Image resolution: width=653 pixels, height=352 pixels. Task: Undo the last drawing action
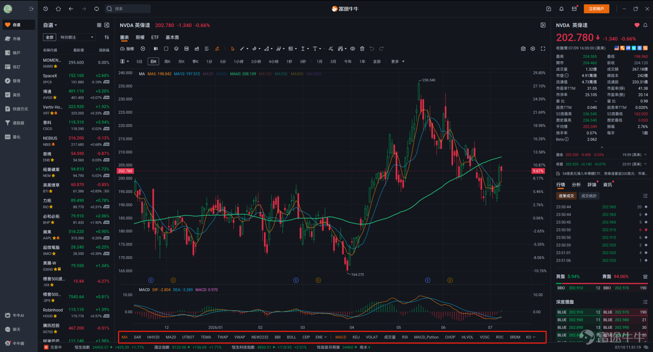tap(372, 49)
